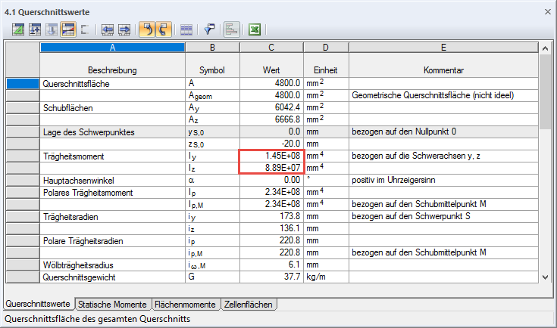Click the value -20.0 cell

(271, 144)
